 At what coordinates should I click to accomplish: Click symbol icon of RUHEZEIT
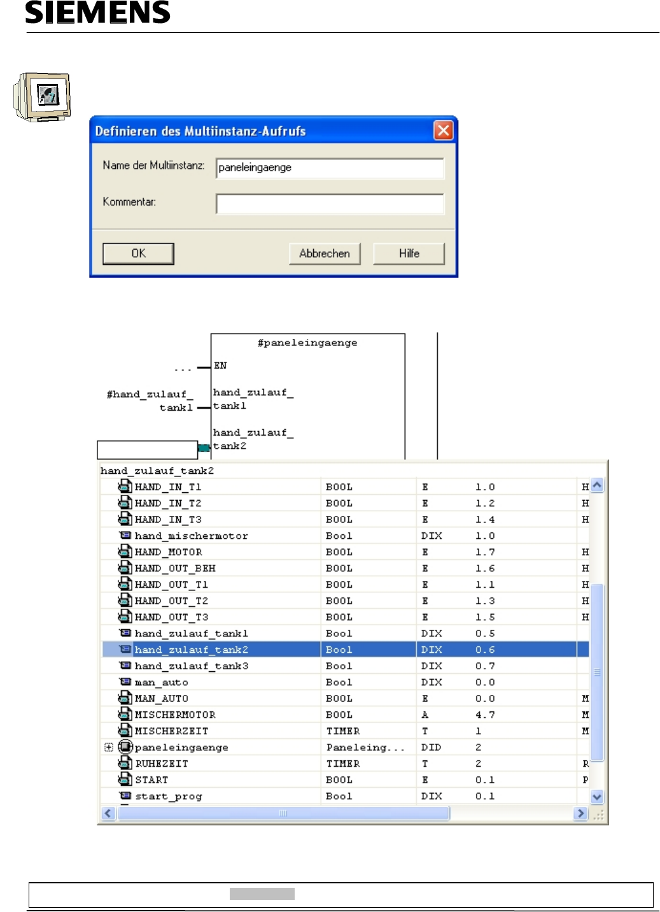125,763
